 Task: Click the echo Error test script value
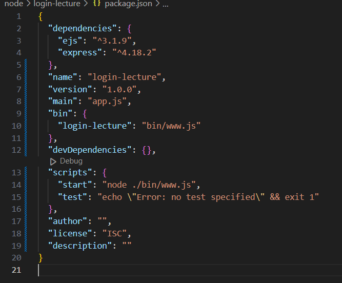208,197
